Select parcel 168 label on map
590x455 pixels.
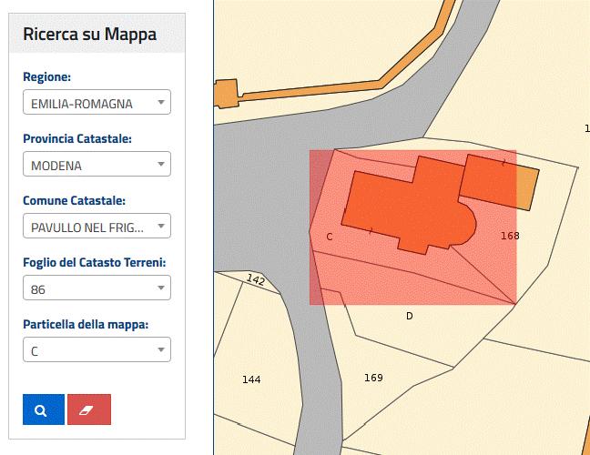[x=510, y=236]
